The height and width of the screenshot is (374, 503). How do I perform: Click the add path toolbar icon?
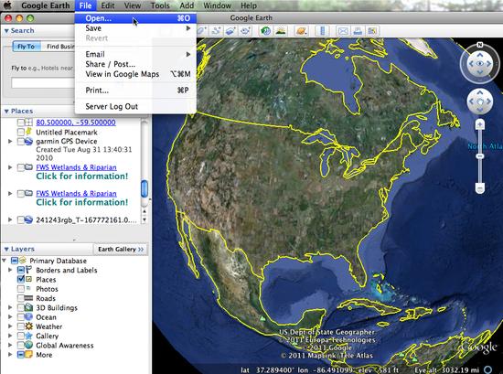(x=217, y=31)
